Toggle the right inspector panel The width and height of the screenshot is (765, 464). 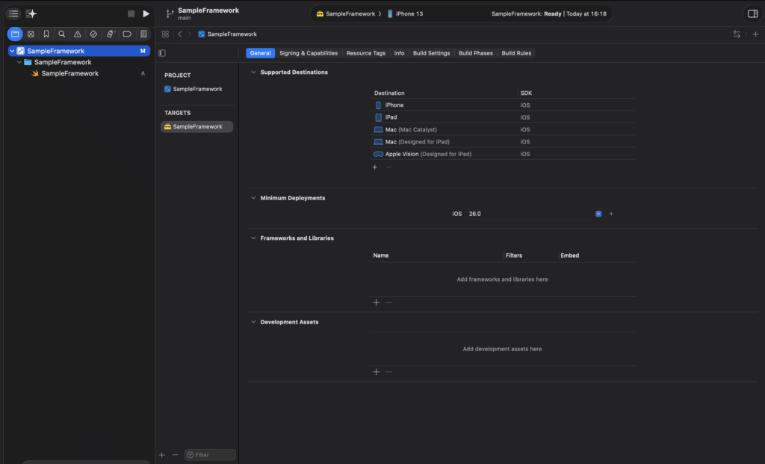click(752, 13)
